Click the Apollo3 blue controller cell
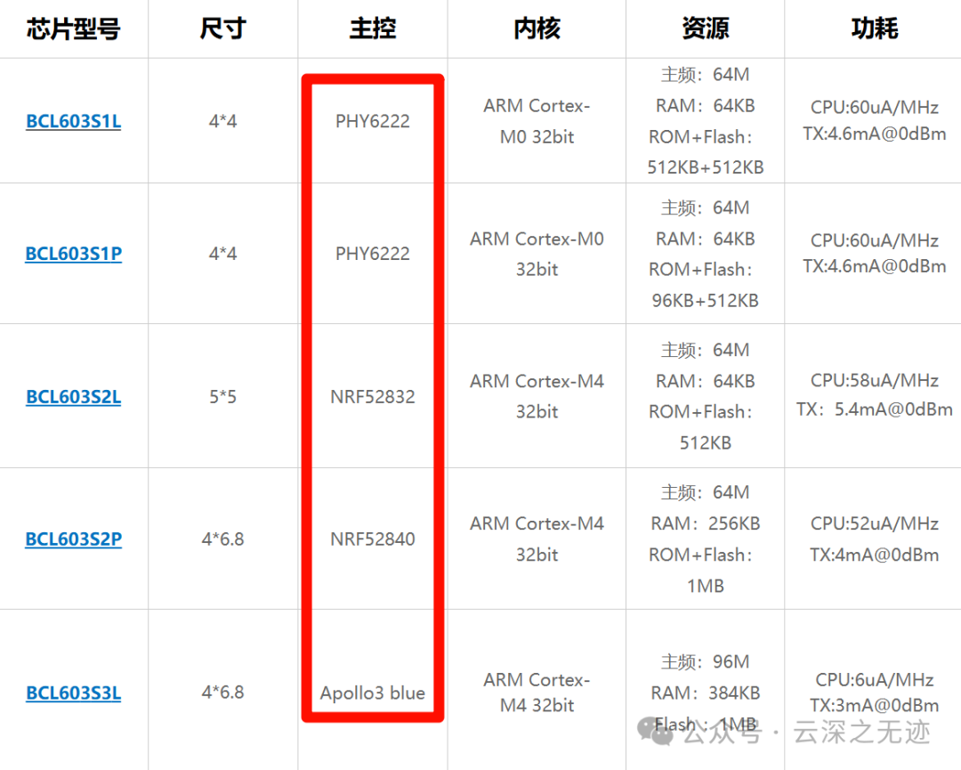Viewport: 961px width, 770px height. click(x=373, y=693)
